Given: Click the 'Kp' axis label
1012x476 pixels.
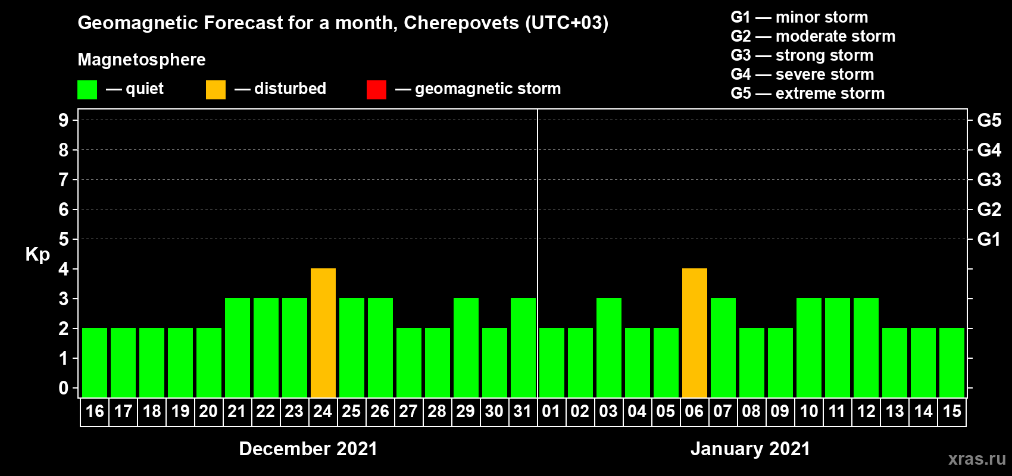Looking at the screenshot, I should click(38, 255).
